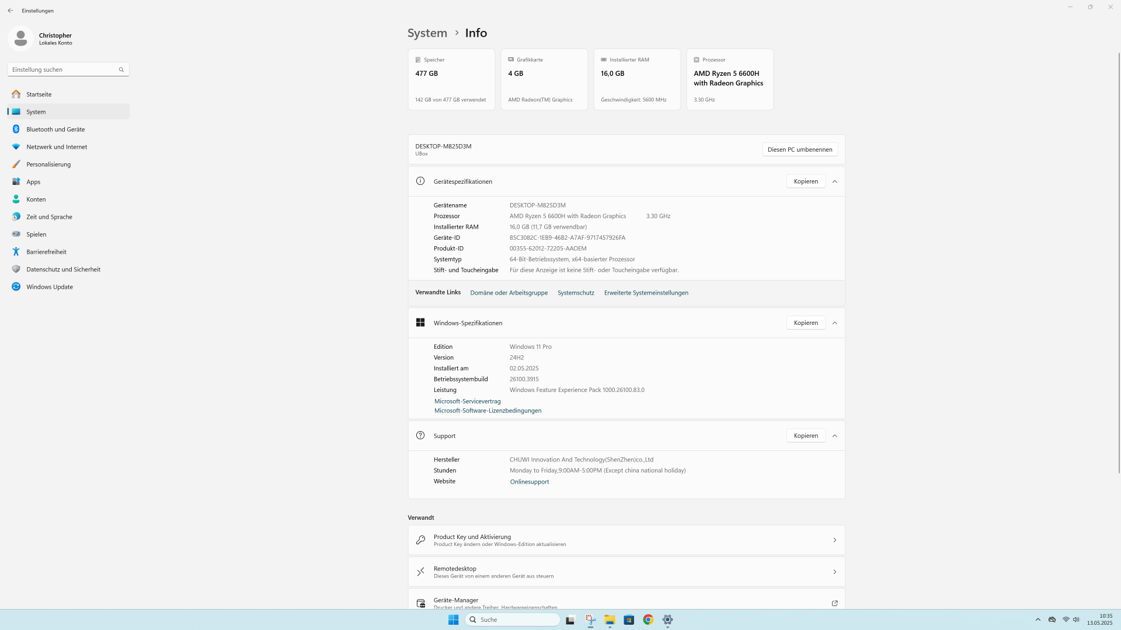Viewport: 1121px width, 630px height.
Task: Go back using the arrow in Einstellungen
Action: point(11,10)
